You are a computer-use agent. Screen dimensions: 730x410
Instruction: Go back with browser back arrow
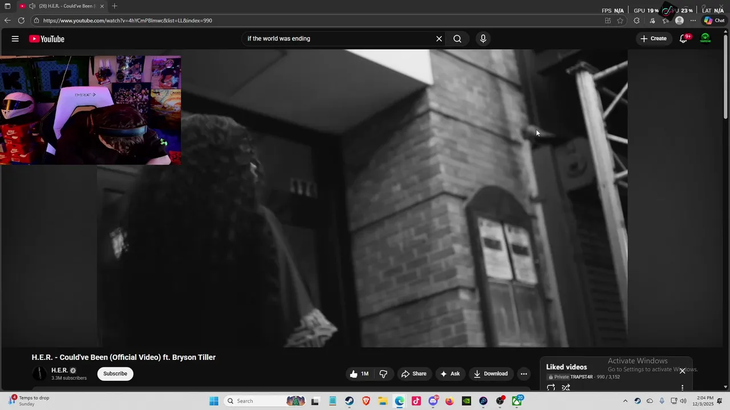pos(7,20)
